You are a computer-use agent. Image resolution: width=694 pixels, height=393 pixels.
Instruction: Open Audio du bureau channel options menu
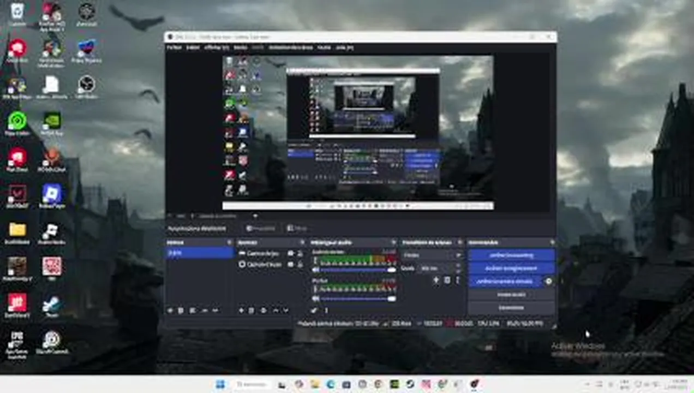coord(315,261)
